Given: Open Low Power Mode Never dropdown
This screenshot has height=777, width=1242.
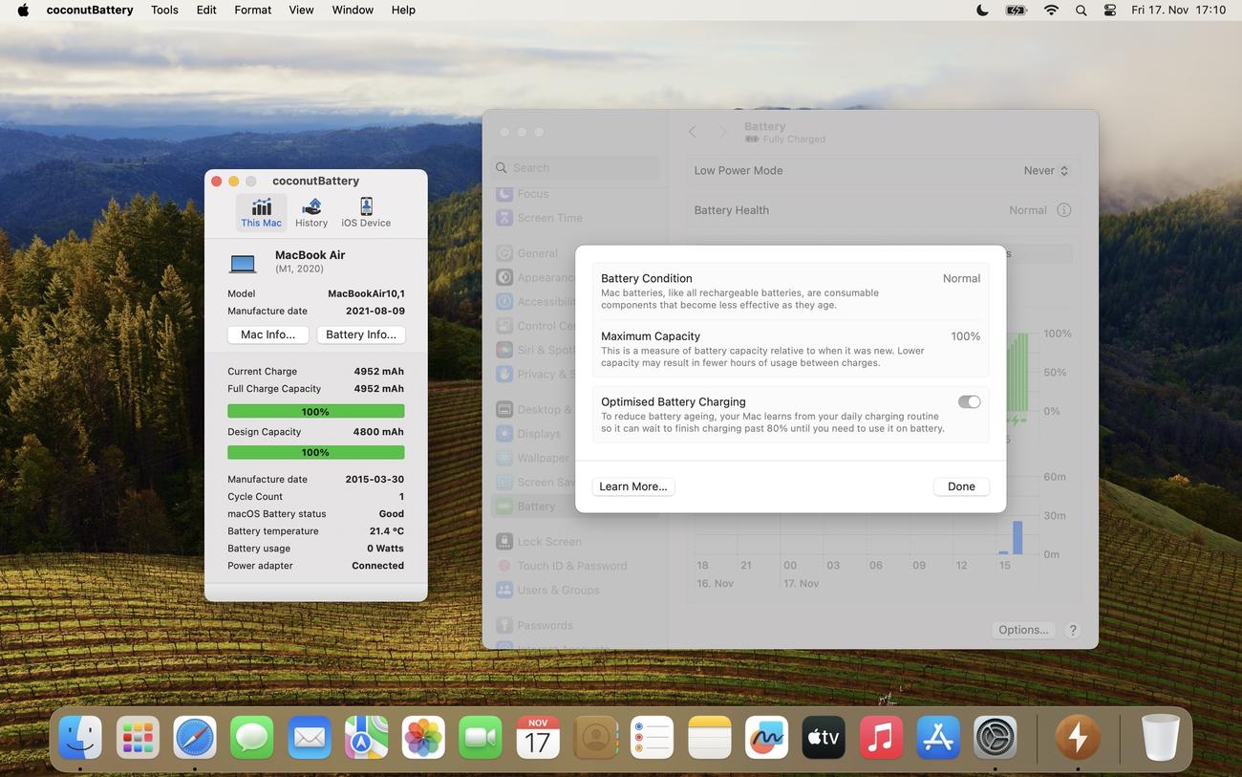Looking at the screenshot, I should pos(1045,170).
